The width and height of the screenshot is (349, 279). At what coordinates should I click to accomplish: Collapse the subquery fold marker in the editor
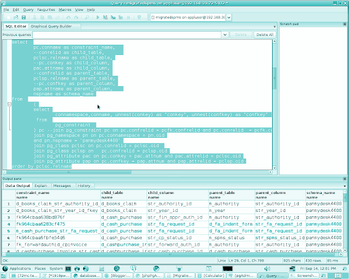click(x=9, y=104)
